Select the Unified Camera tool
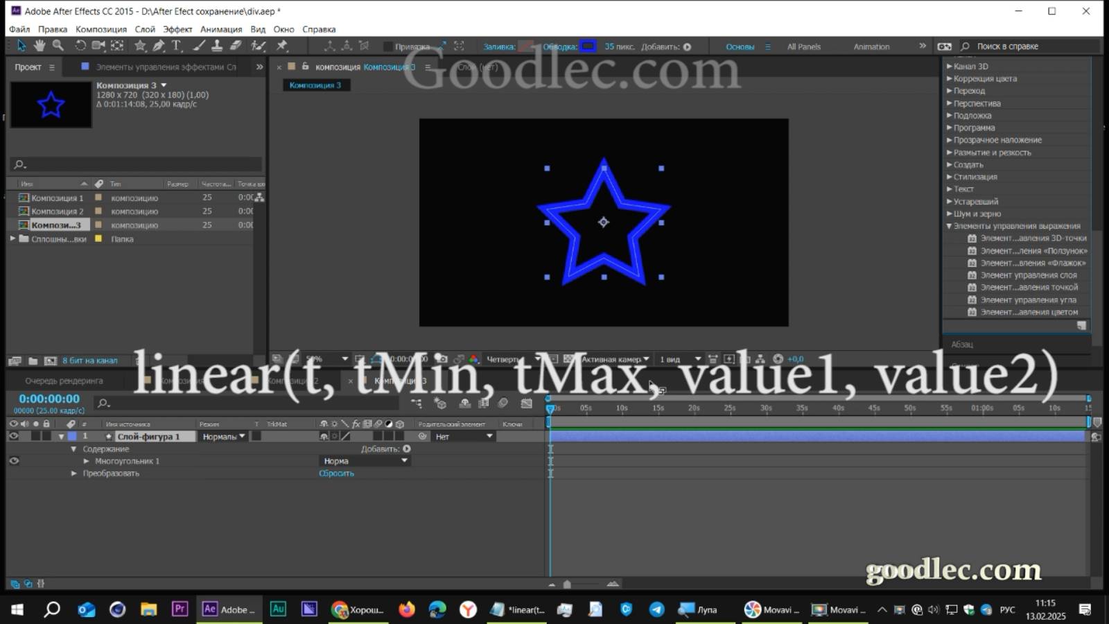The height and width of the screenshot is (624, 1109). 98,46
